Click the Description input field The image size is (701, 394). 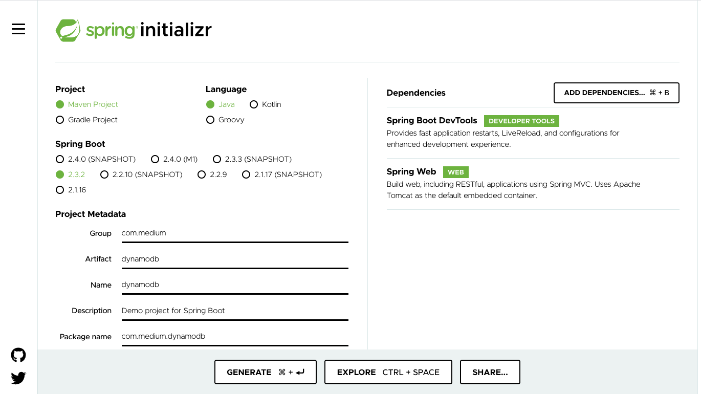[235, 311]
